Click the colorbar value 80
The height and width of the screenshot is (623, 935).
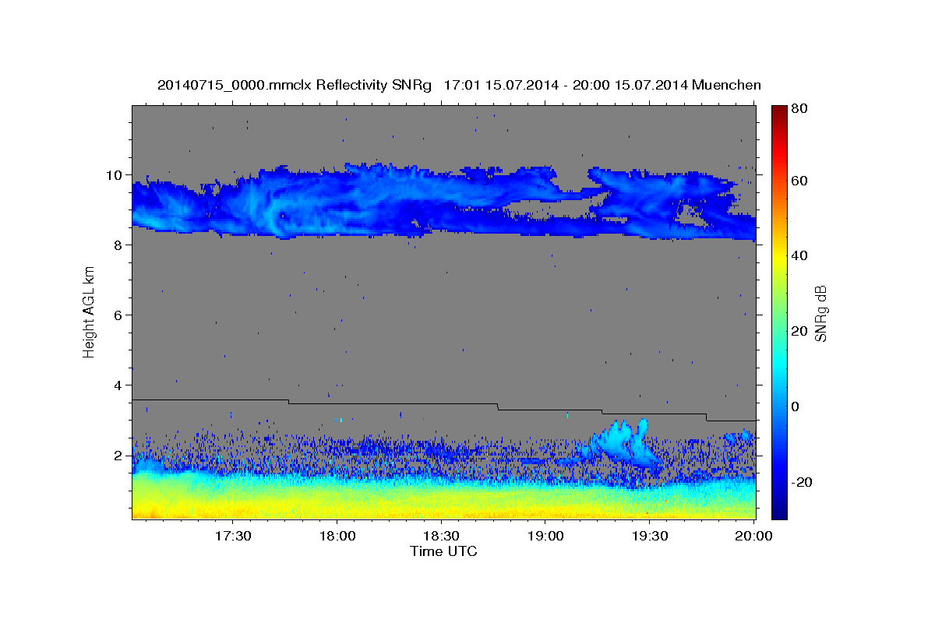[799, 109]
